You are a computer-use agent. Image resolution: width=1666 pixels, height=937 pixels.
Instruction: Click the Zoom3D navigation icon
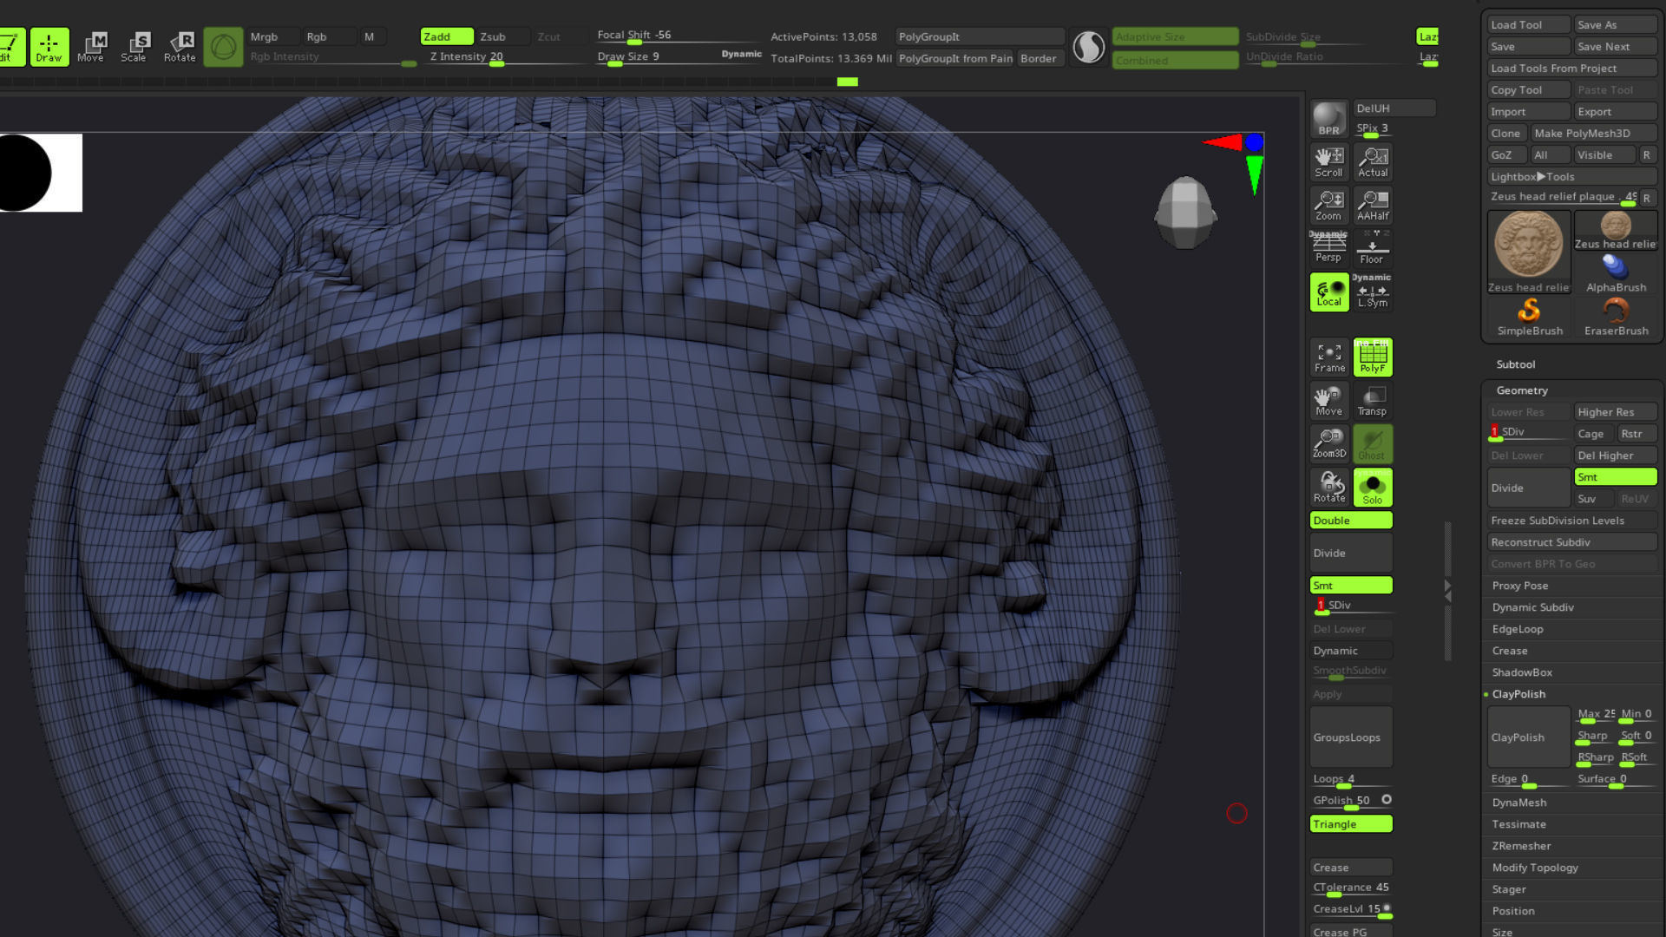[x=1328, y=443]
